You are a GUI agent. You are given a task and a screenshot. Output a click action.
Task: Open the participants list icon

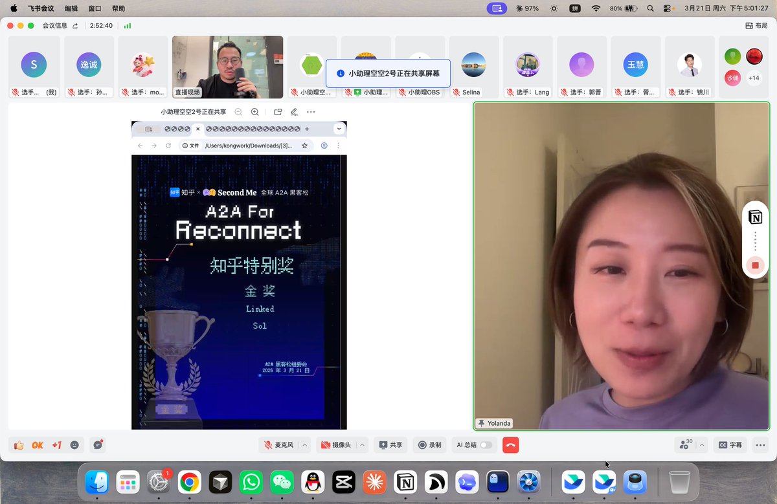(x=684, y=445)
